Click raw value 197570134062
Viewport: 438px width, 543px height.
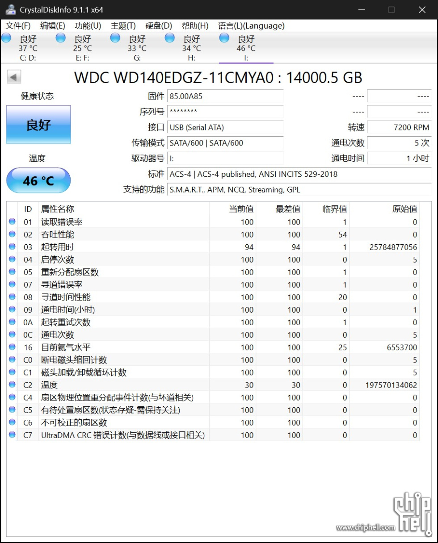pyautogui.click(x=392, y=384)
